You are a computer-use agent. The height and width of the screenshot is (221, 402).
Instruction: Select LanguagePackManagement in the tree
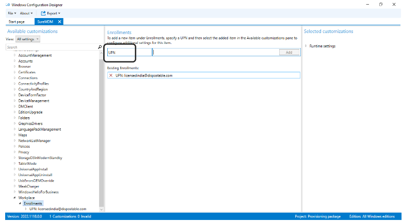click(x=40, y=129)
